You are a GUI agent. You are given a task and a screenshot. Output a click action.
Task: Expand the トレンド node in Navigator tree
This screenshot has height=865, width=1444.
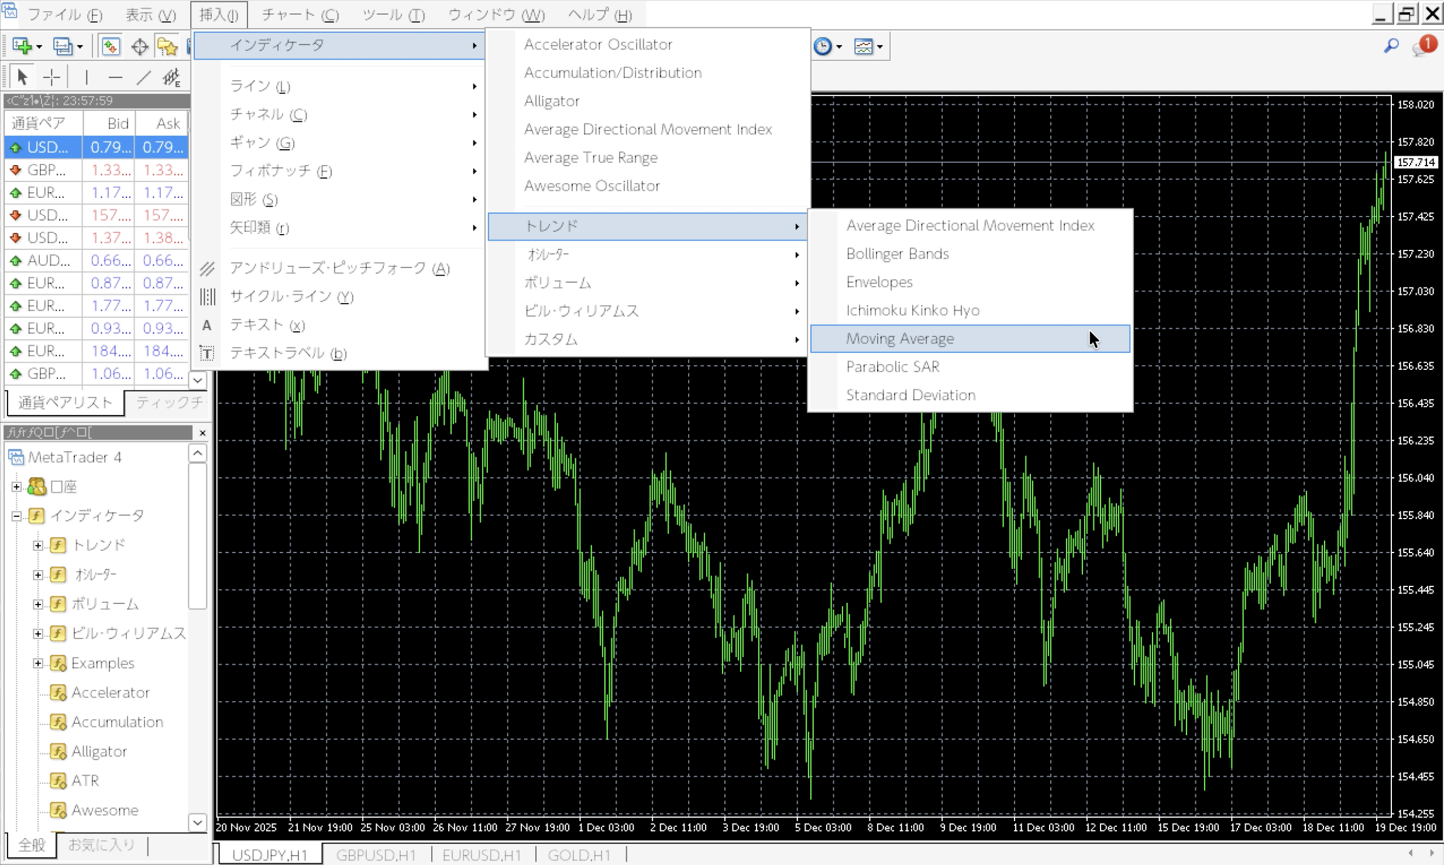(38, 545)
